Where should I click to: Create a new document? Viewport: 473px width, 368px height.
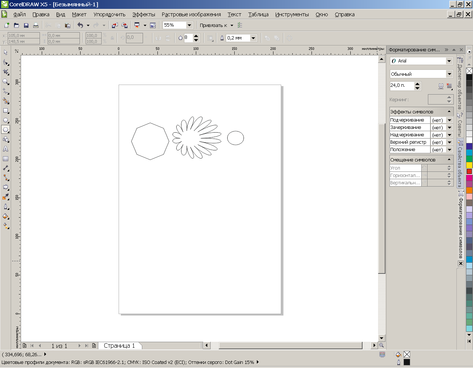[x=7, y=25]
